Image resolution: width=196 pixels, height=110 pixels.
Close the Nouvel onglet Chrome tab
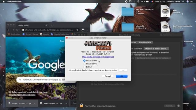tap(47, 25)
